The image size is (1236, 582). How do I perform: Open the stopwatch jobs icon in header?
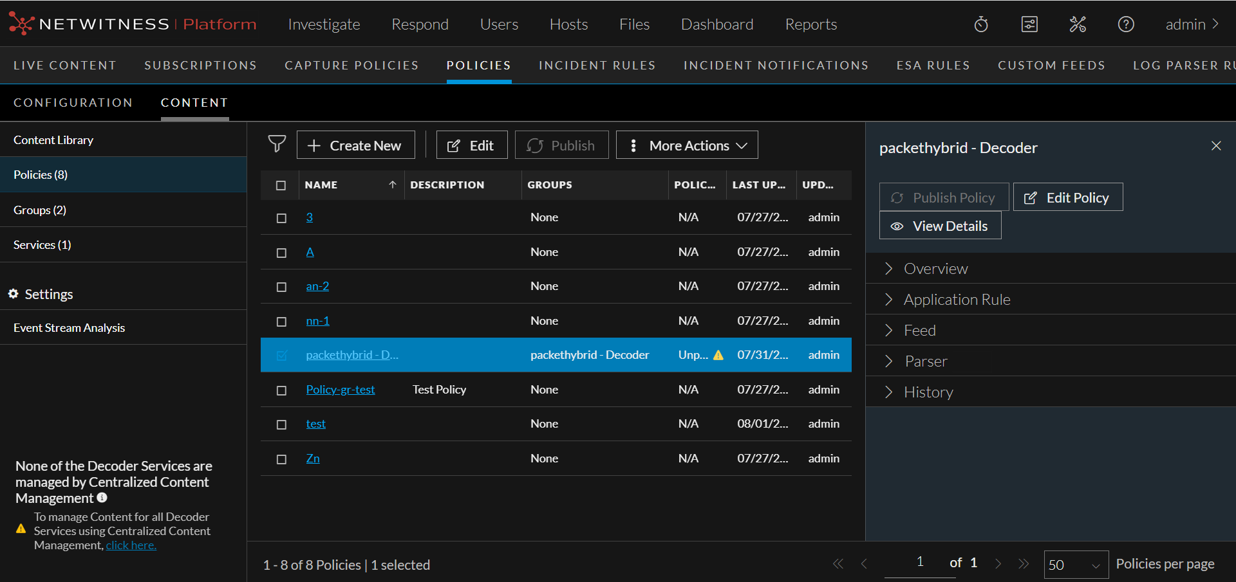(x=981, y=24)
